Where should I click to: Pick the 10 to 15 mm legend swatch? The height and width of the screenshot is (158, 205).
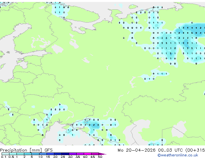coord(43,154)
